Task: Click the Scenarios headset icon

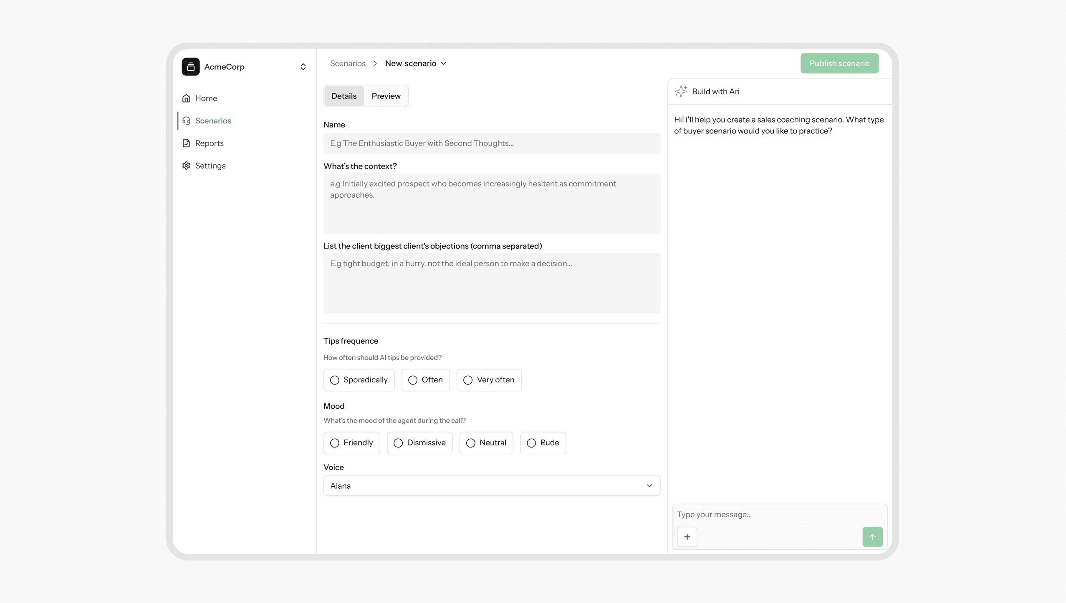Action: click(x=186, y=121)
